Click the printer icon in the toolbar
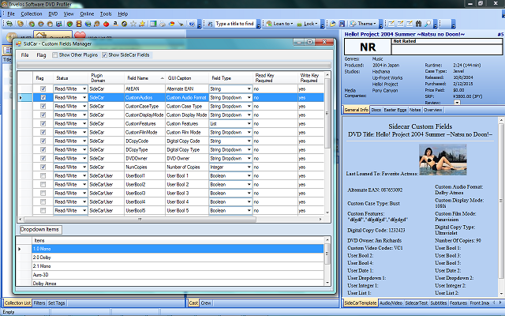This screenshot has height=316, width=505. [x=163, y=24]
